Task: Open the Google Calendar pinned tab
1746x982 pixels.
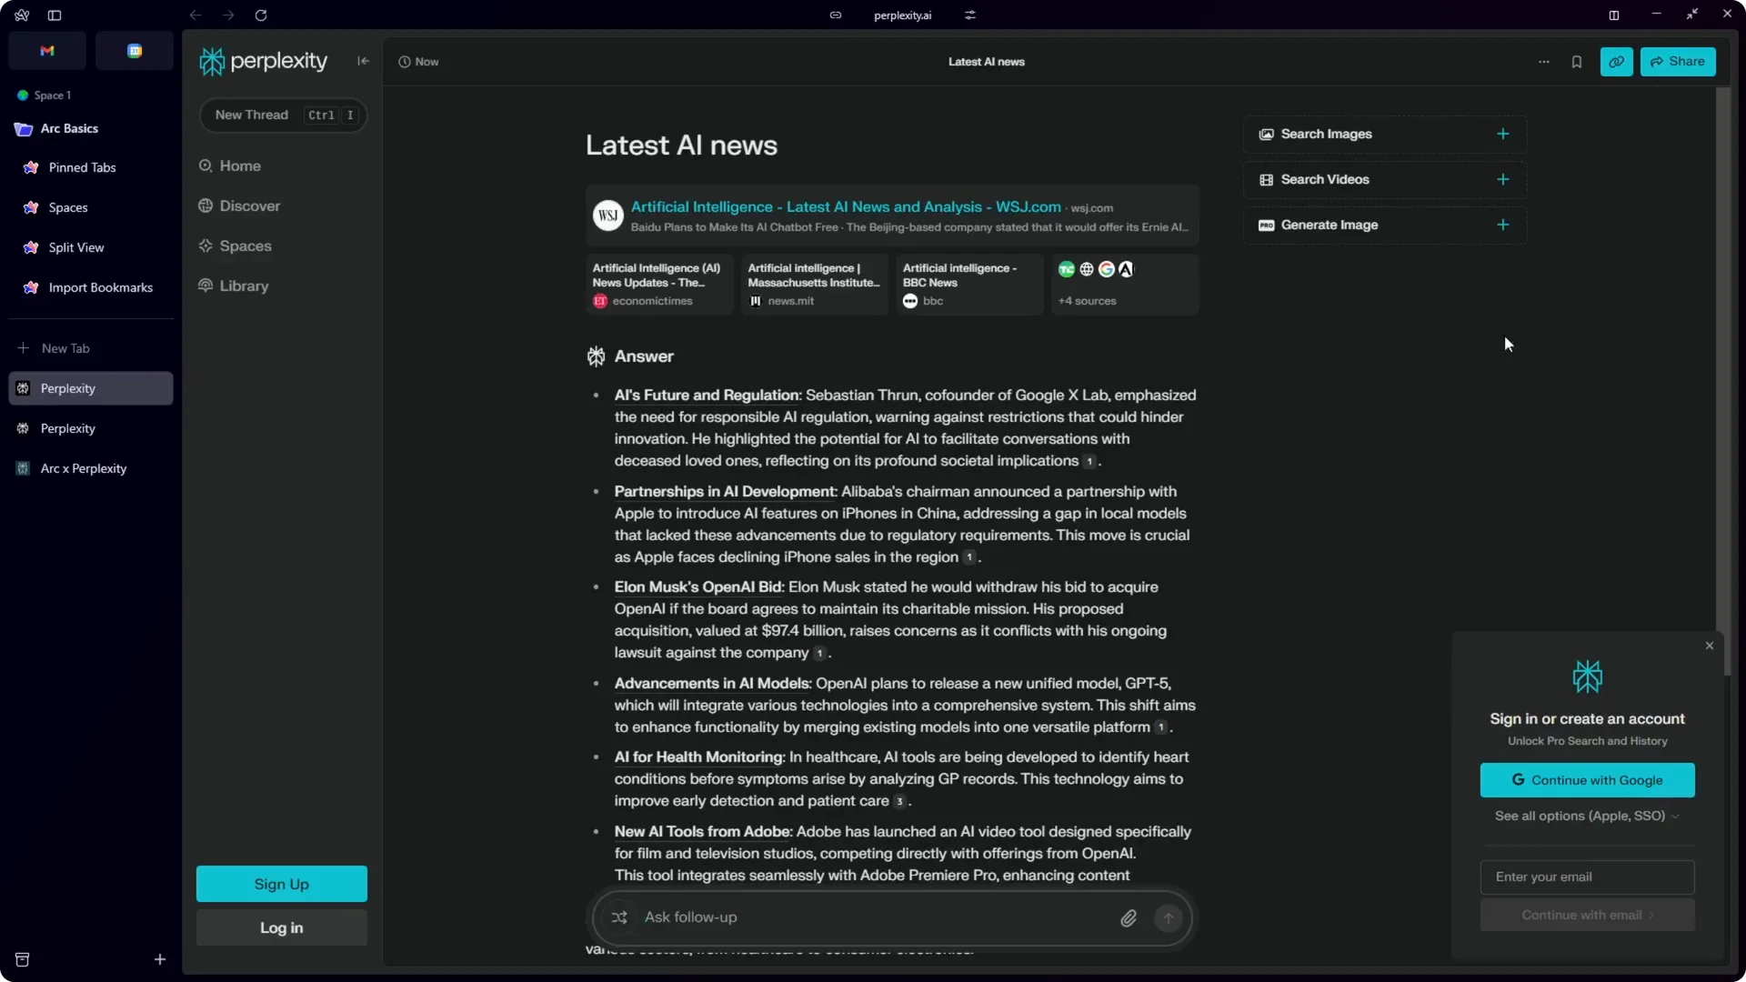Action: tap(135, 51)
